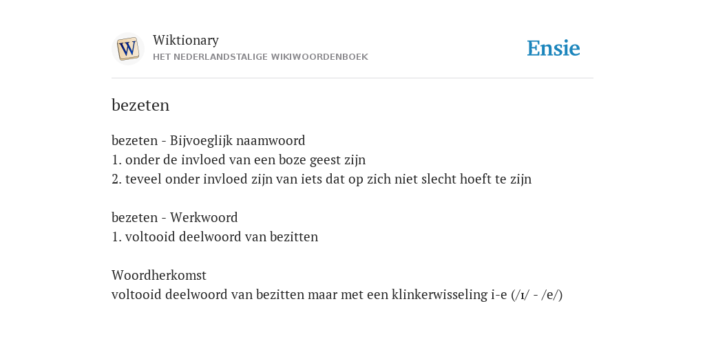Click the second definition starting with 'teveel onder invloed'
The image size is (705, 352).
tap(322, 179)
